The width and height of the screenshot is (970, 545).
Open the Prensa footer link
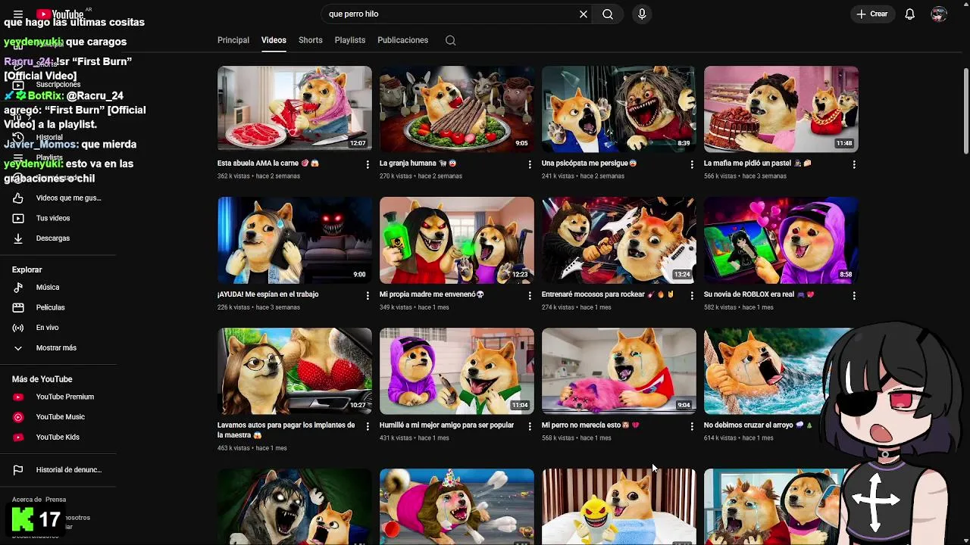coord(55,500)
